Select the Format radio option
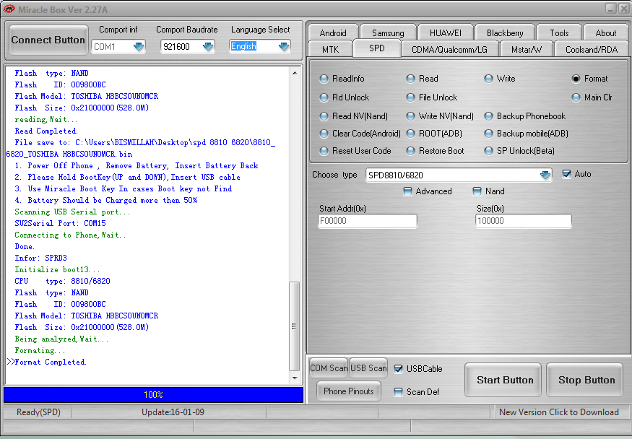632x439 pixels. point(589,79)
